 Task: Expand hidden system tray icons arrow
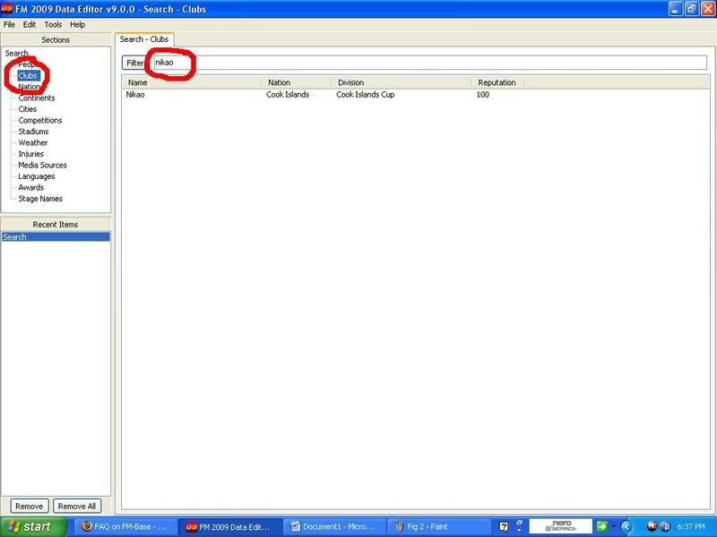pos(626,527)
